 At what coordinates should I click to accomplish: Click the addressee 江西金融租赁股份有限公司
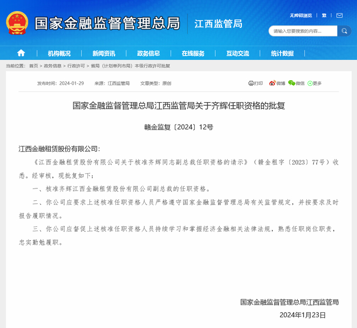(x=59, y=149)
